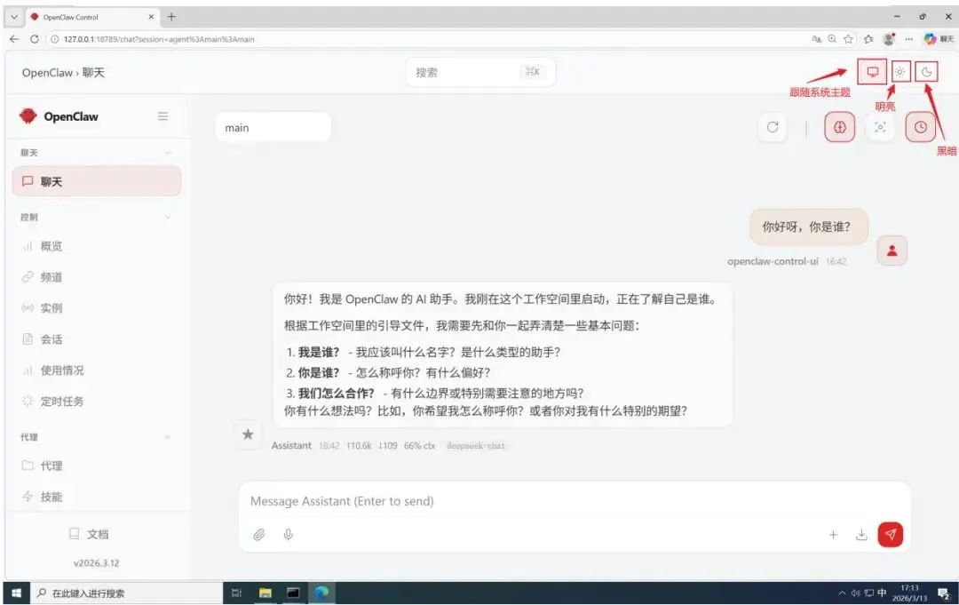This screenshot has height=605, width=959.
Task: Toggle the focus mode icon
Action: [x=880, y=127]
